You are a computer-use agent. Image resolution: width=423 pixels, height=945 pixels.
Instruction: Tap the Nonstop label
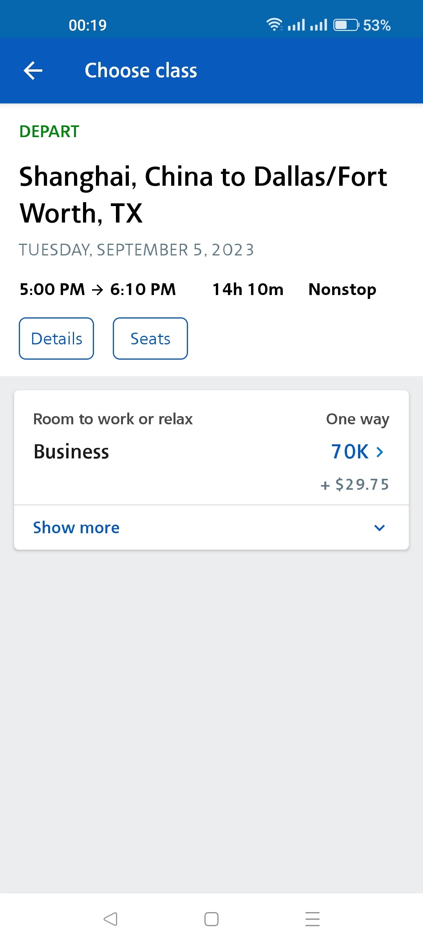coord(342,290)
